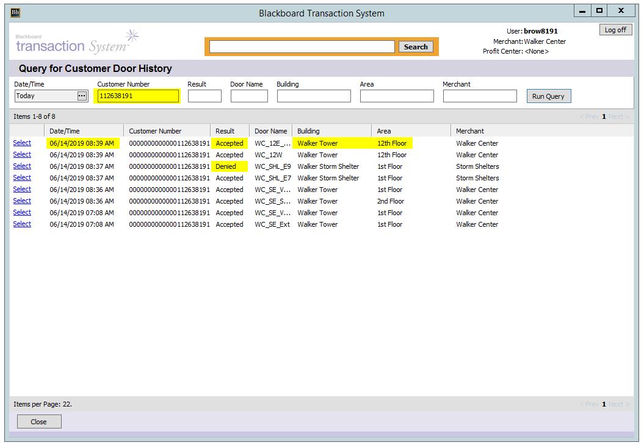Image resolution: width=644 pixels, height=448 pixels.
Task: Click the highlighted 12th Floor area cell
Action: click(x=393, y=143)
